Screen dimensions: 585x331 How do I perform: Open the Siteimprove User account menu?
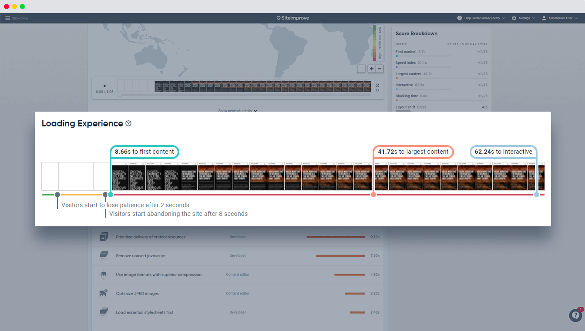pyautogui.click(x=560, y=18)
